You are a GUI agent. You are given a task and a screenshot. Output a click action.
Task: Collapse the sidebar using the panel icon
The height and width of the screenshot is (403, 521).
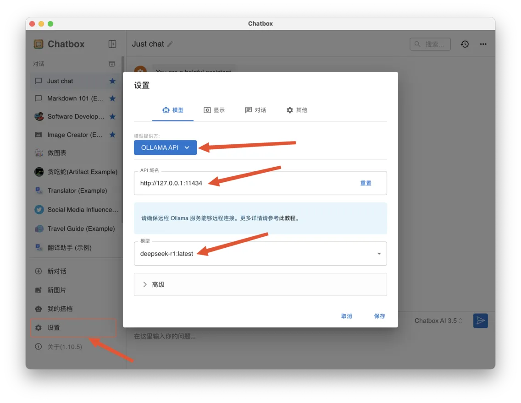112,44
